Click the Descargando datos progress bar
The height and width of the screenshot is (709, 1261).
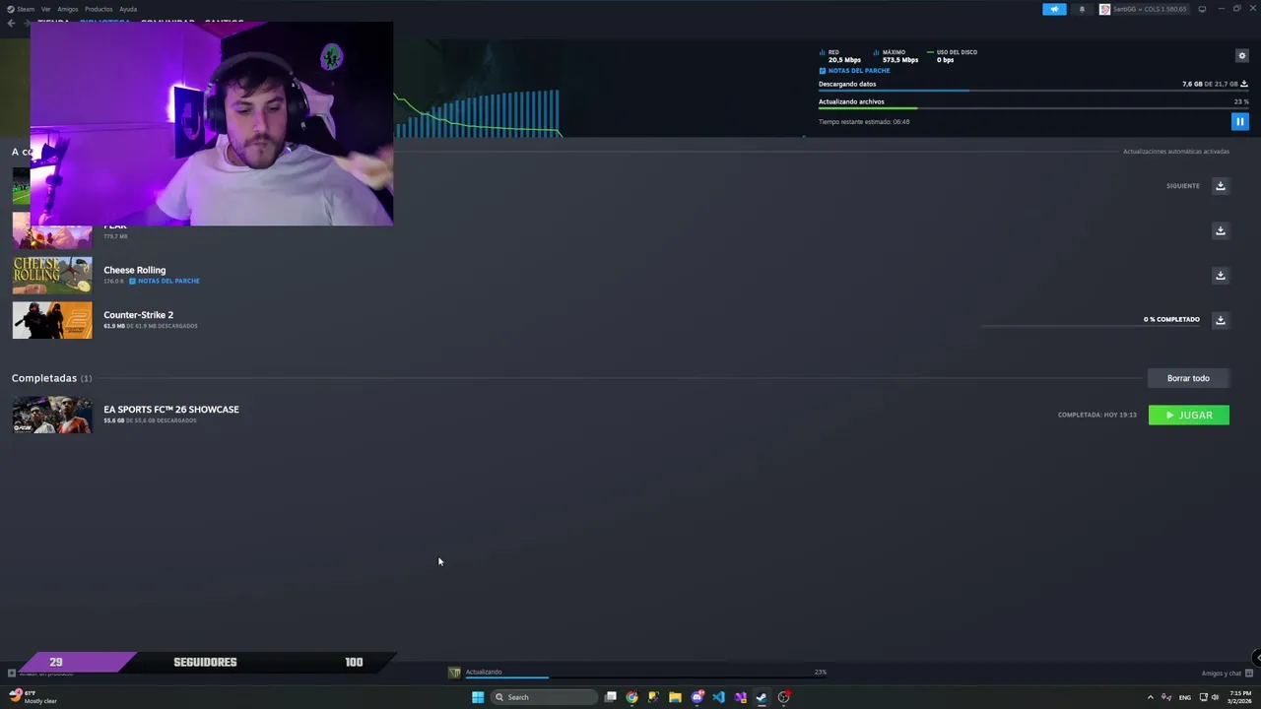click(x=1033, y=91)
